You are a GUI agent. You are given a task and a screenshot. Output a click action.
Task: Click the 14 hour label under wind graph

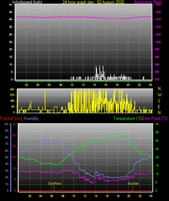[94, 85]
